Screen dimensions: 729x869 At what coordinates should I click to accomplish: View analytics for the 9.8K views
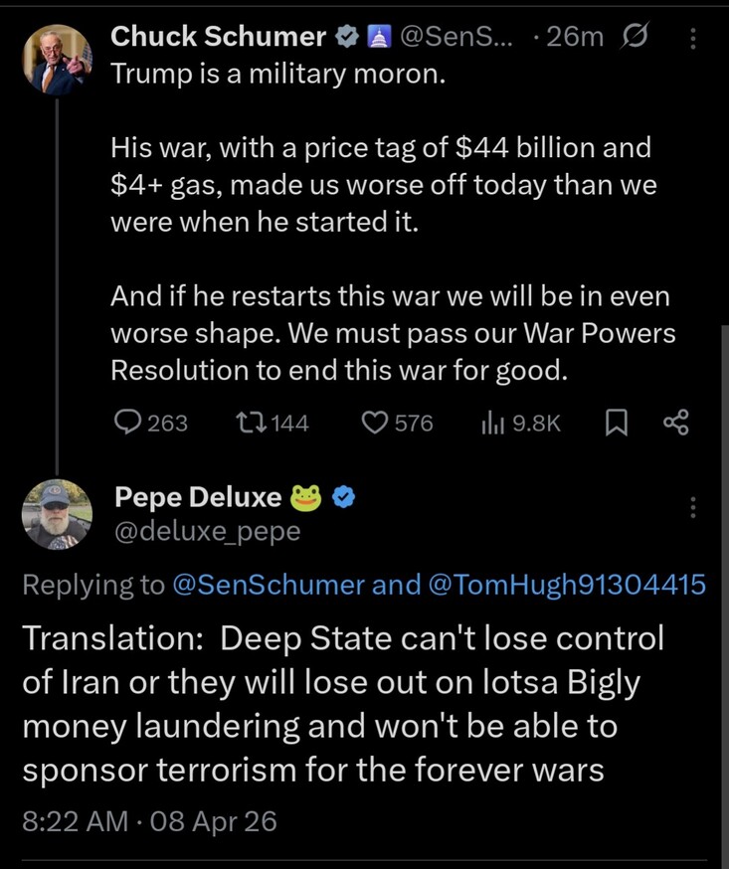click(491, 424)
